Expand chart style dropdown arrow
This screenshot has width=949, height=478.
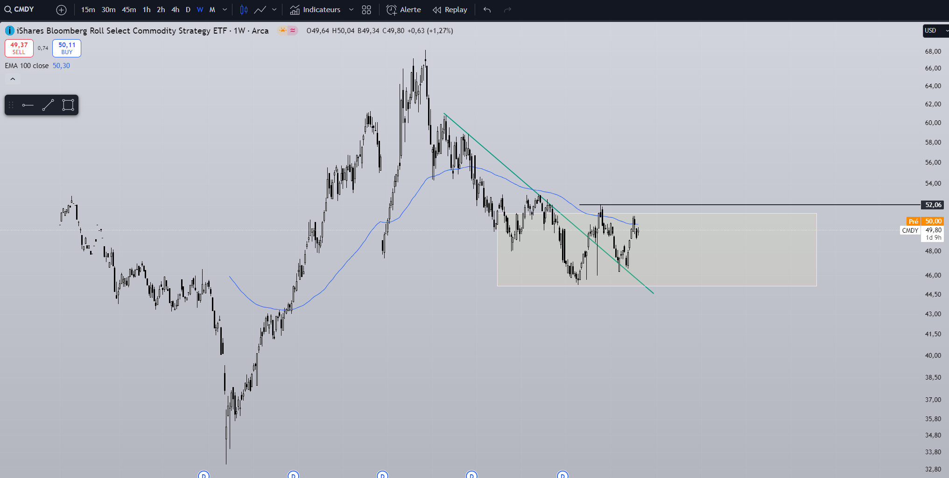pos(274,10)
